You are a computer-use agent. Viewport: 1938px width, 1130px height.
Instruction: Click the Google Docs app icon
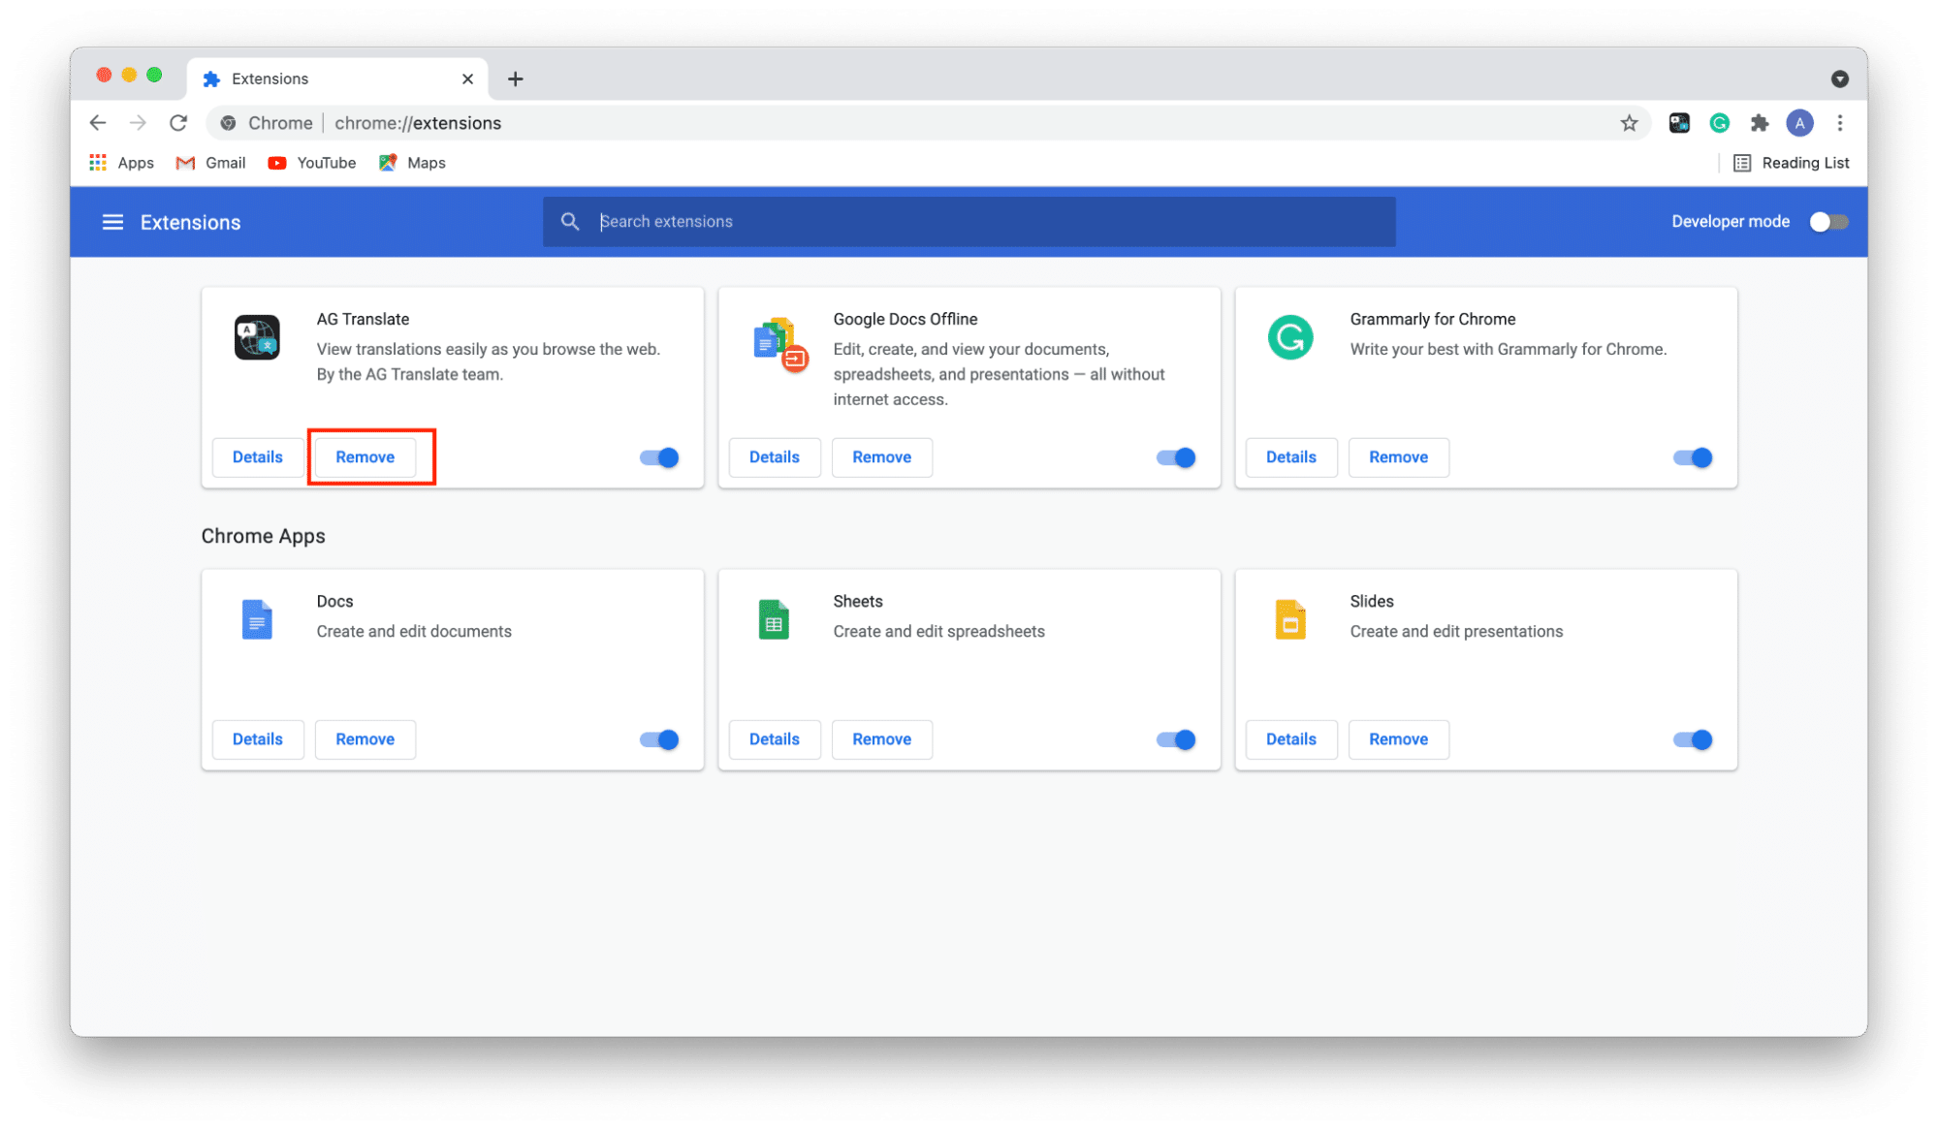point(256,621)
